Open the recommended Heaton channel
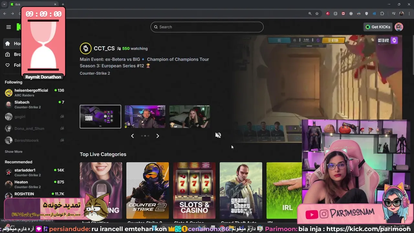 click(35, 184)
